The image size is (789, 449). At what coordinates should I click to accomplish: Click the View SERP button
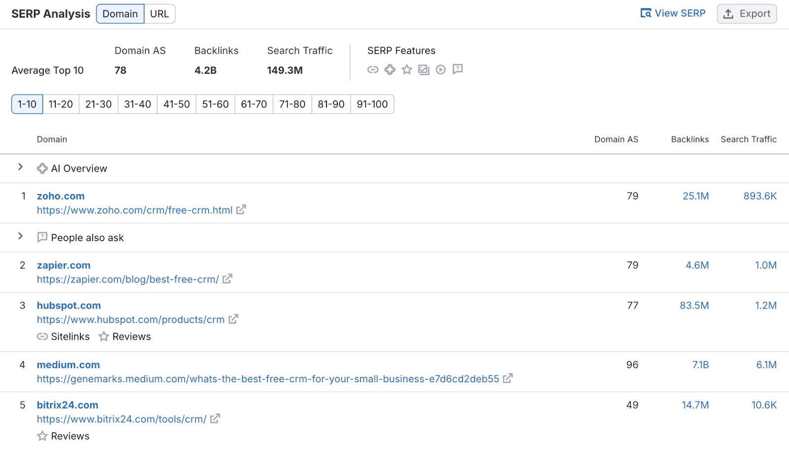673,13
